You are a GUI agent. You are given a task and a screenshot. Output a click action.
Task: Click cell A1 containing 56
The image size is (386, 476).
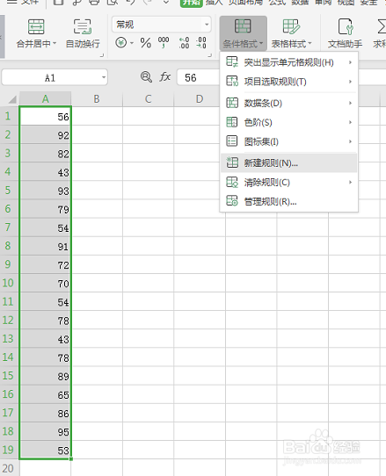point(46,116)
